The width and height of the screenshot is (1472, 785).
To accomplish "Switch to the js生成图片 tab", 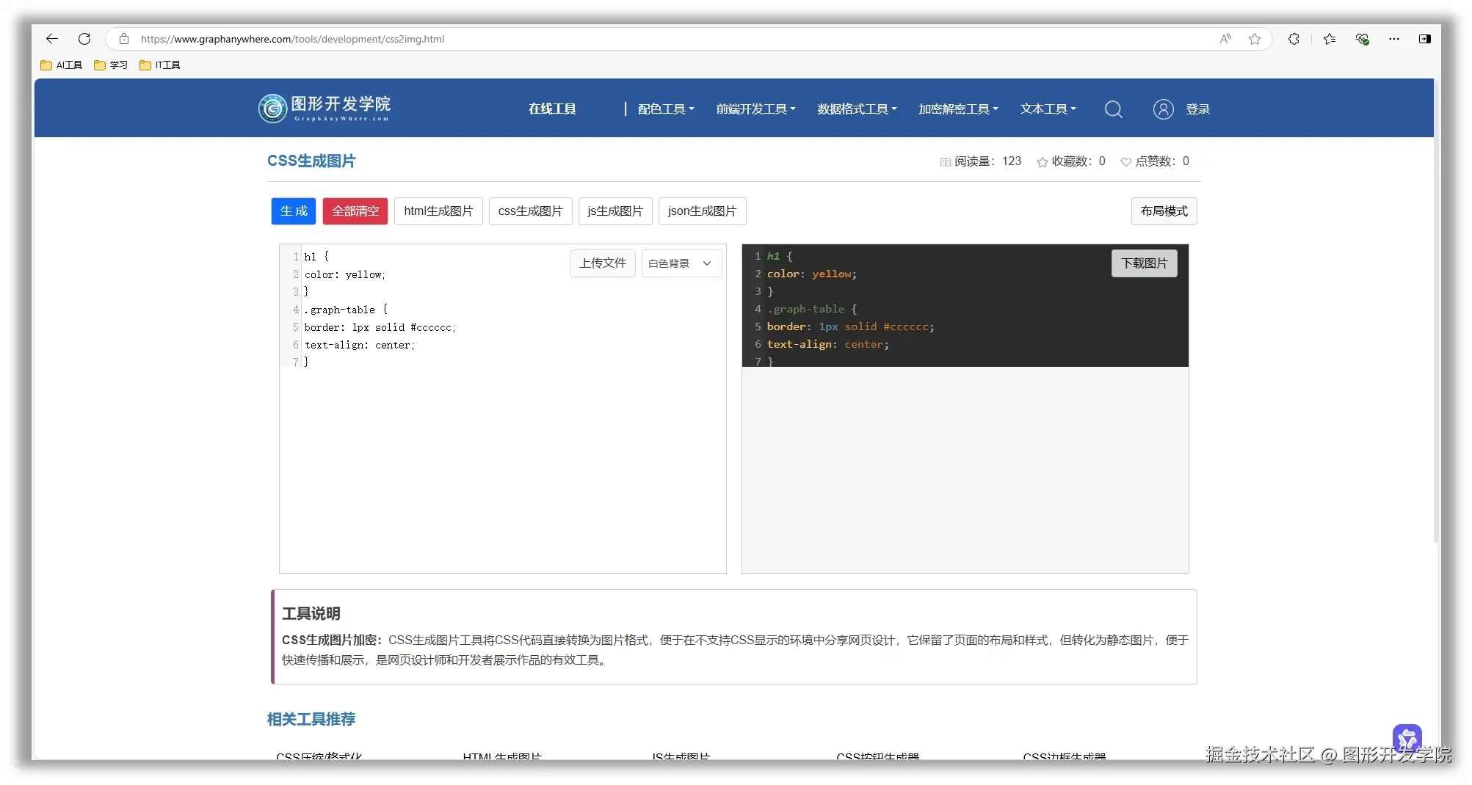I will coord(614,211).
